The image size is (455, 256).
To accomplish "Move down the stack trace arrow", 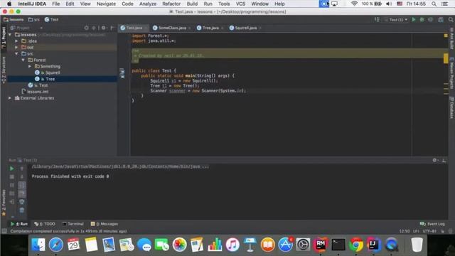I will (22, 176).
